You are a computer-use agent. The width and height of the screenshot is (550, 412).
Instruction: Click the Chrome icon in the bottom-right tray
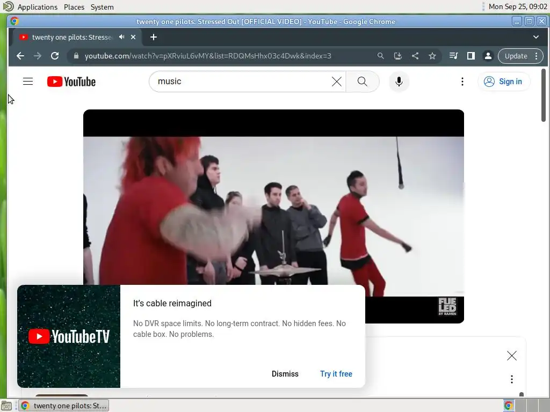pos(508,406)
